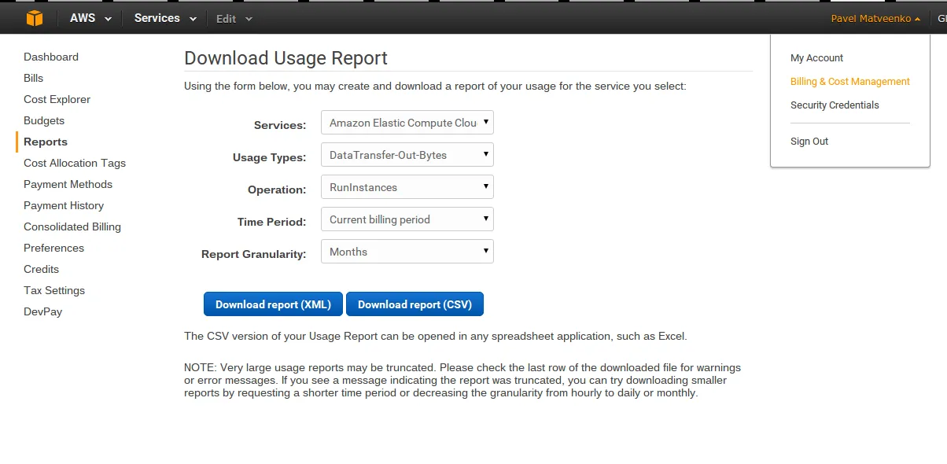The image size is (947, 464).
Task: Open Security Credentials from user menu
Action: point(835,105)
